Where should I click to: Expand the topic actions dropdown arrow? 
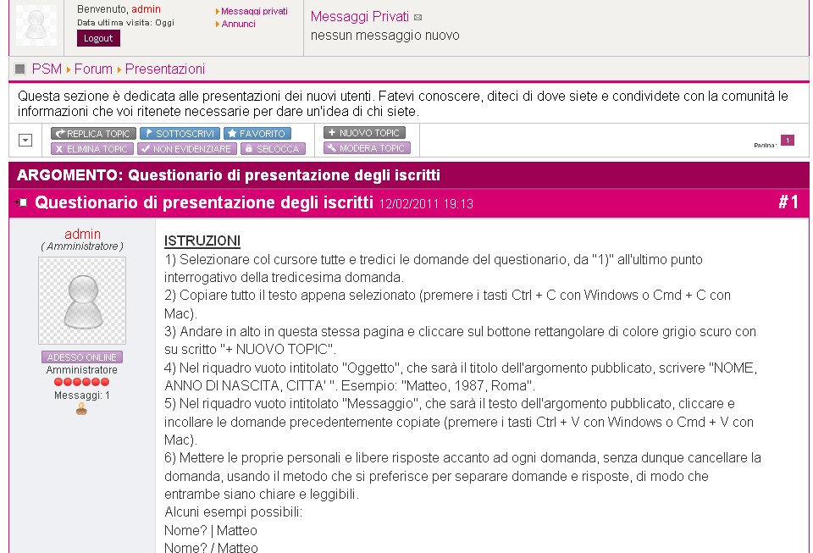click(25, 140)
